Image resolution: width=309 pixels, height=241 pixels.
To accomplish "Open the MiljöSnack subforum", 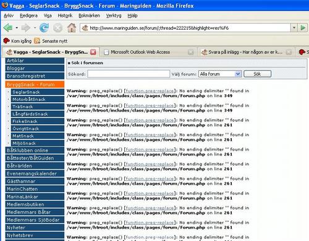I will 38,143.
